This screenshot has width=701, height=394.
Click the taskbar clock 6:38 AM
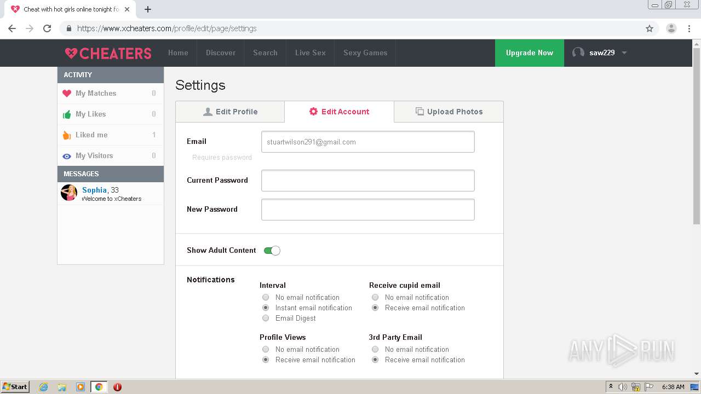[x=673, y=387]
